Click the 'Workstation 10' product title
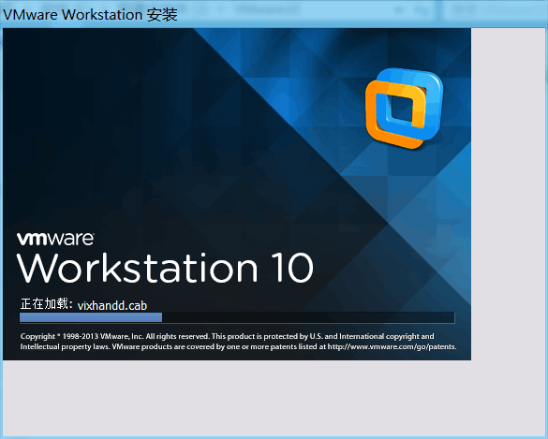Viewport: 548px width, 439px height. [x=165, y=268]
